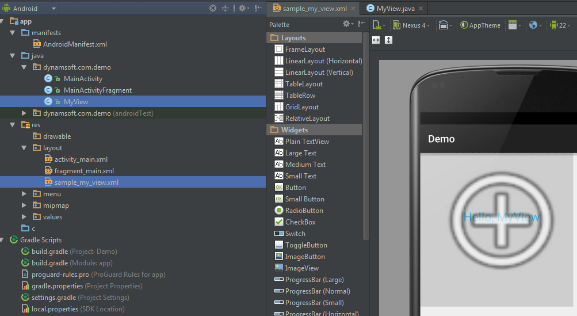
Task: Close the sample_my_view.xml tab
Action: [353, 9]
